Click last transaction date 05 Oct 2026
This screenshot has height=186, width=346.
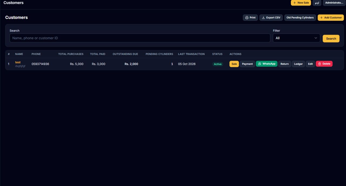click(x=187, y=64)
